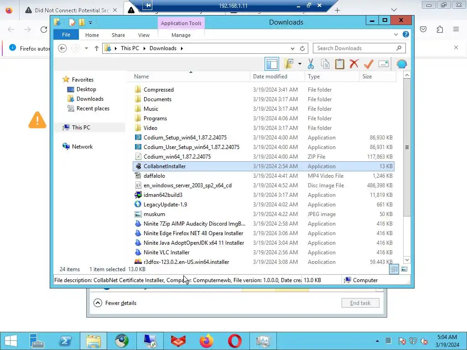Click the Back arrow in Explorer

pyautogui.click(x=62, y=48)
